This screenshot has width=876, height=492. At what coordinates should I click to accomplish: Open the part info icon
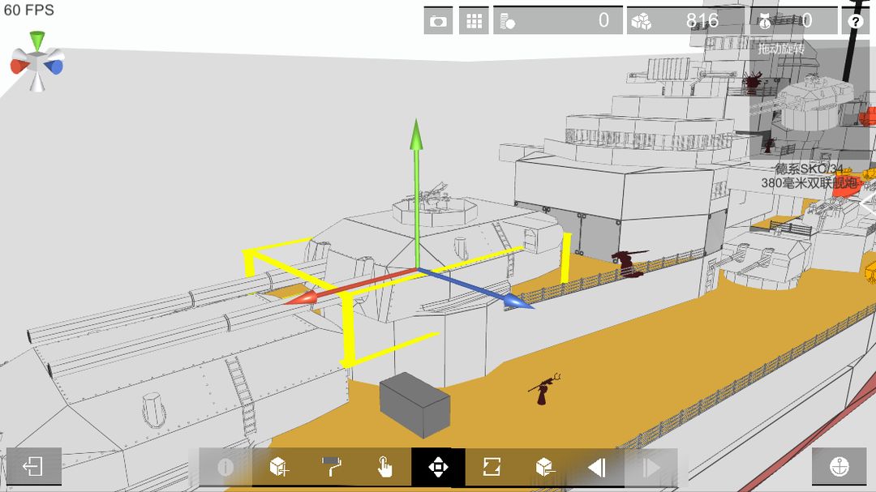pos(225,467)
